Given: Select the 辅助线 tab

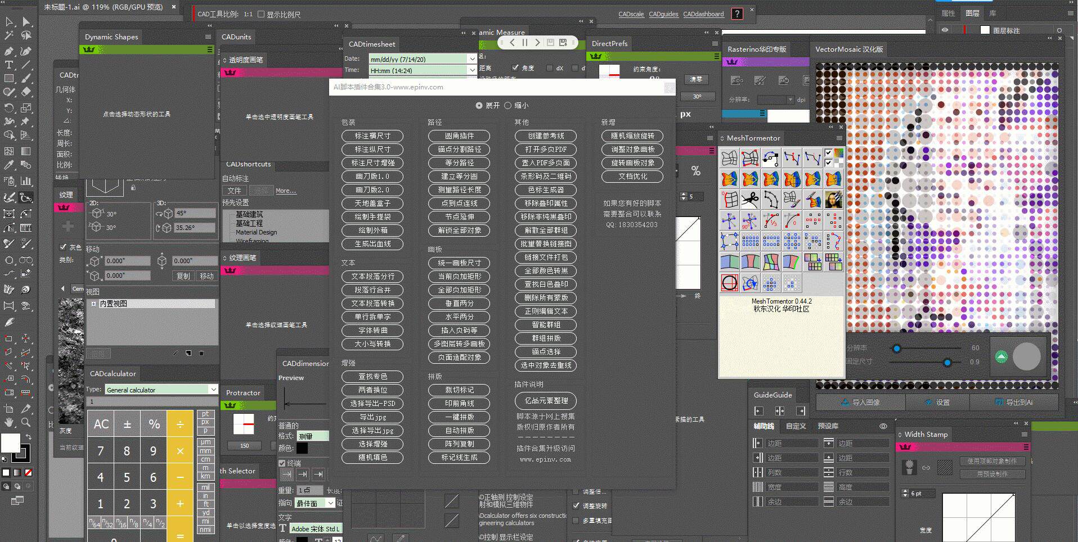Looking at the screenshot, I should (x=764, y=426).
